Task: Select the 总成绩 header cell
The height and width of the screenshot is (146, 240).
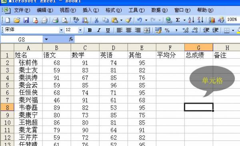Action: click(199, 55)
